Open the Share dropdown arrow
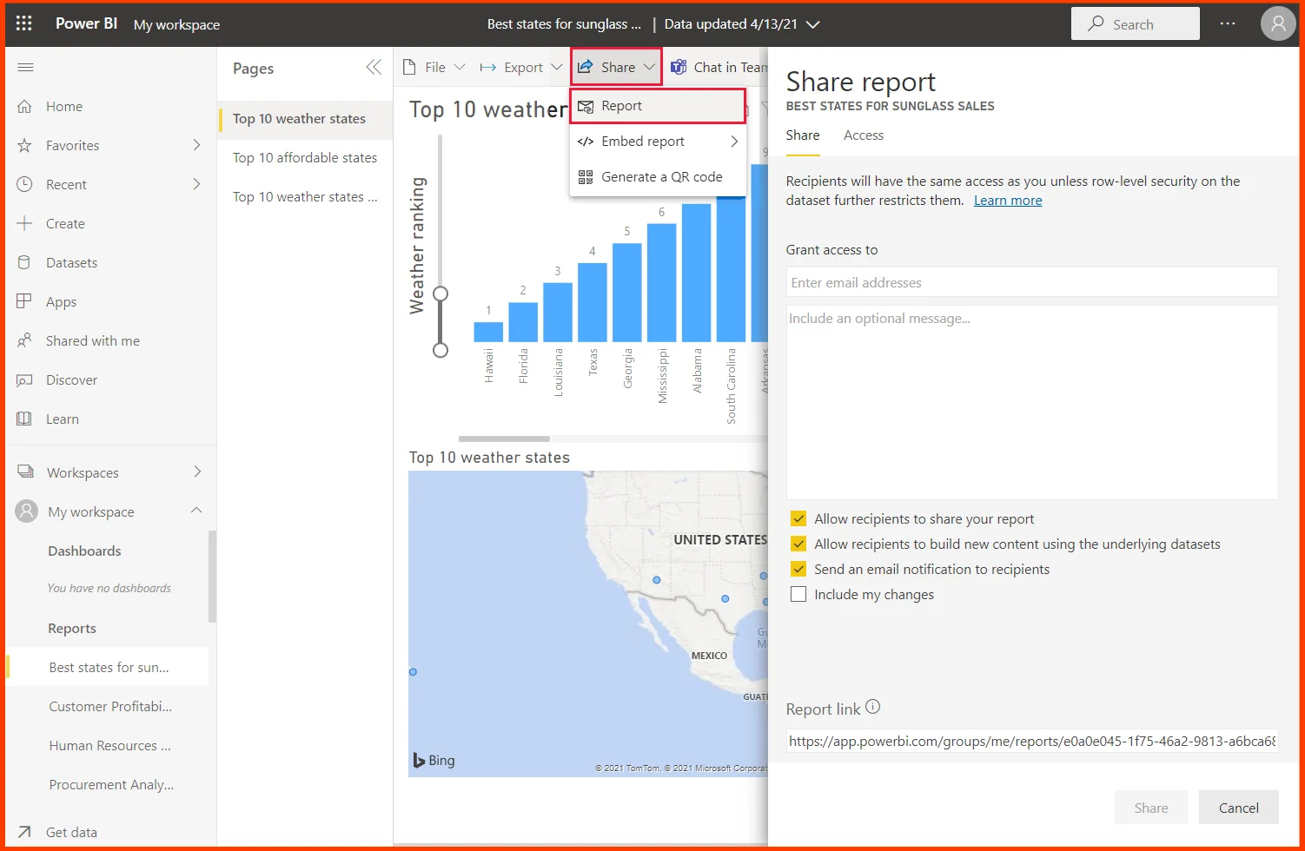The height and width of the screenshot is (851, 1305). click(649, 67)
